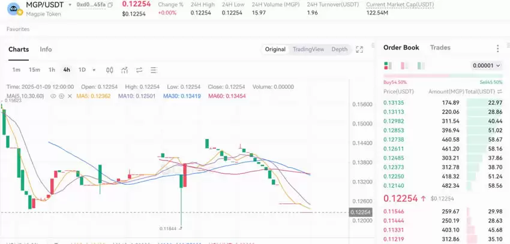The height and width of the screenshot is (244, 510).
Task: Remove the MA indicator with X icon
Action: tap(70, 96)
